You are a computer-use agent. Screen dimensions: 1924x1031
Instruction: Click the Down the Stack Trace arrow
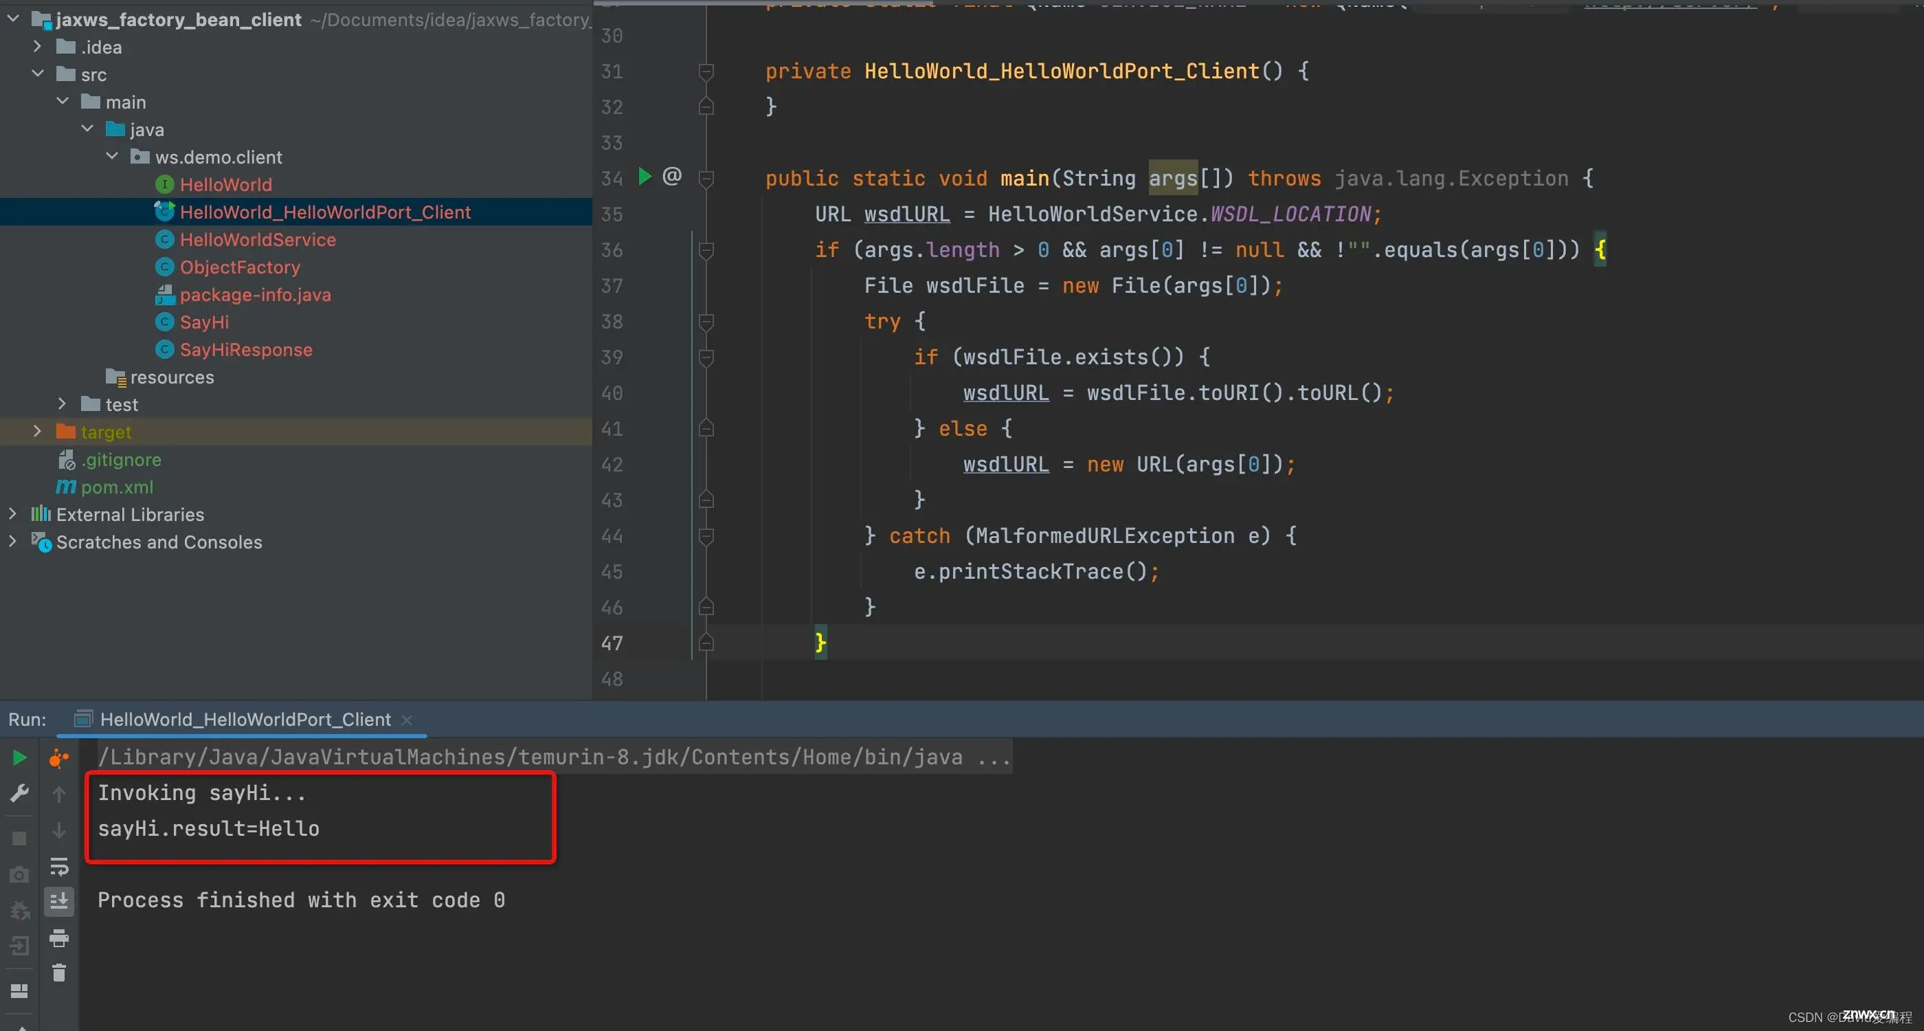click(x=59, y=830)
